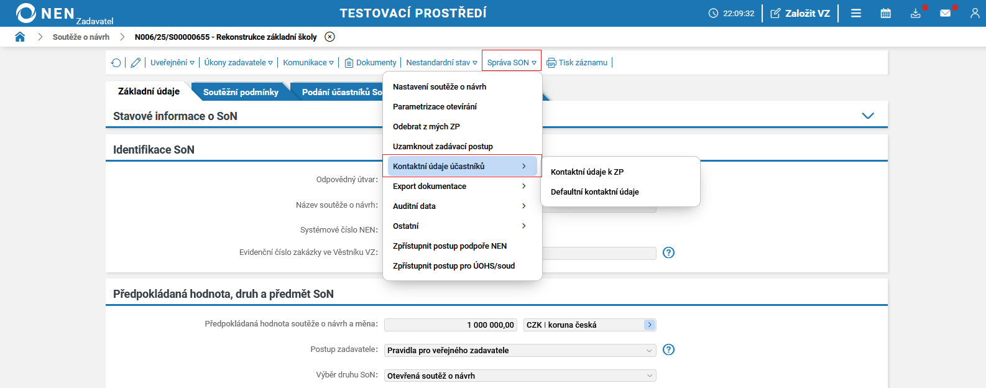
Task: Click the Předpokládaná hodnota amount field
Action: pyautogui.click(x=451, y=325)
